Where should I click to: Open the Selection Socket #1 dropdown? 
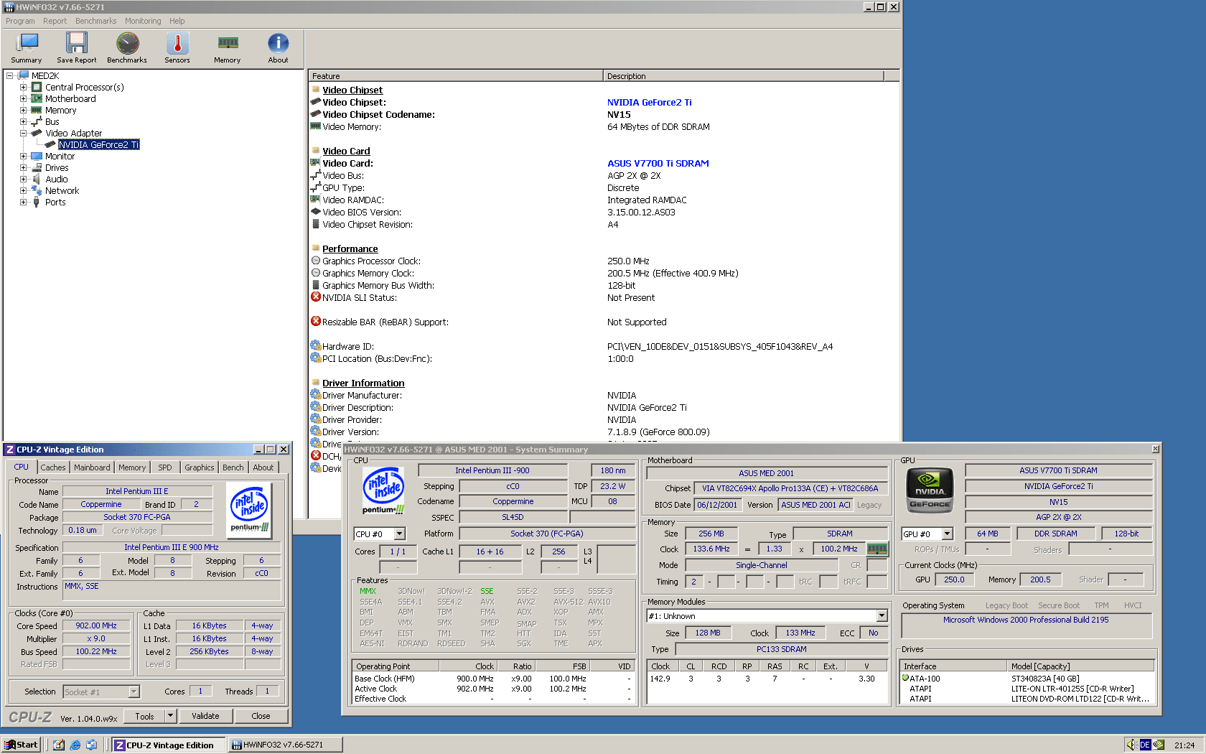pyautogui.click(x=134, y=692)
